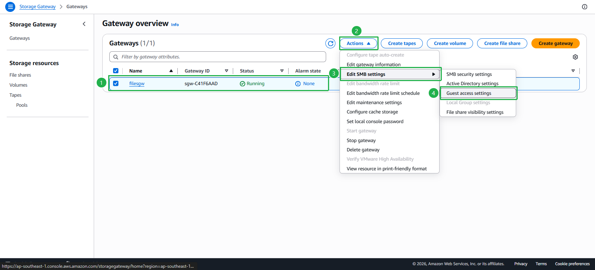Click the sgw-C41F6AAD gateway ID cell

tap(201, 84)
